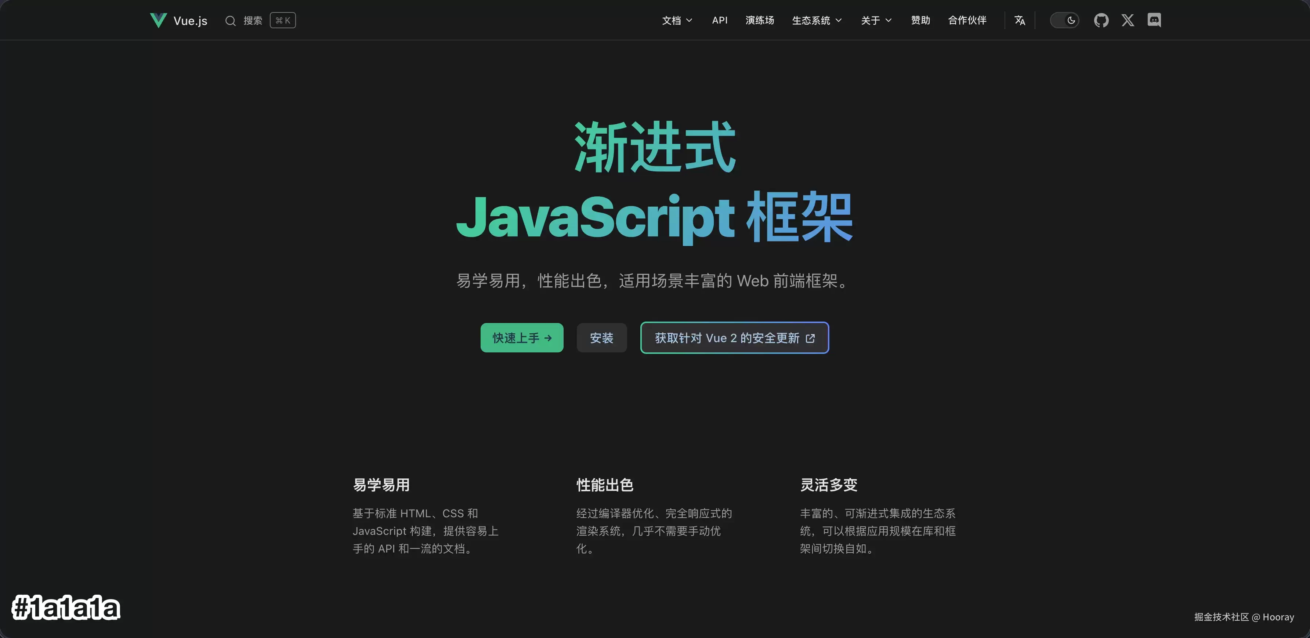Go to the 赞助 sponsor page
1310x638 pixels.
tap(920, 20)
